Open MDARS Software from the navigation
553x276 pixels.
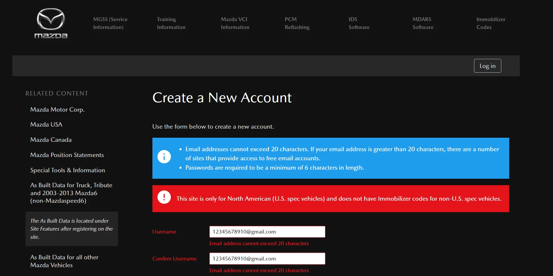423,23
